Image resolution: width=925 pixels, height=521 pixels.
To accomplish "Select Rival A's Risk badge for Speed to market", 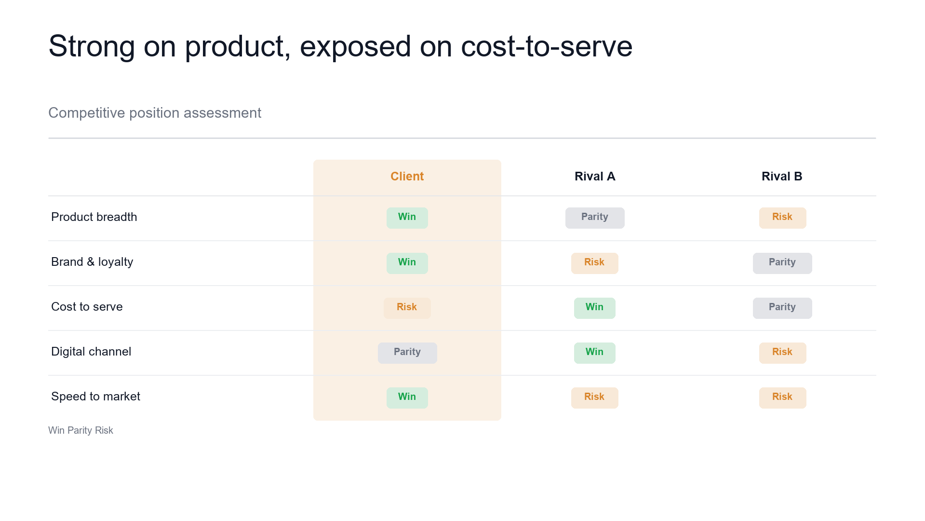I will [x=595, y=398].
